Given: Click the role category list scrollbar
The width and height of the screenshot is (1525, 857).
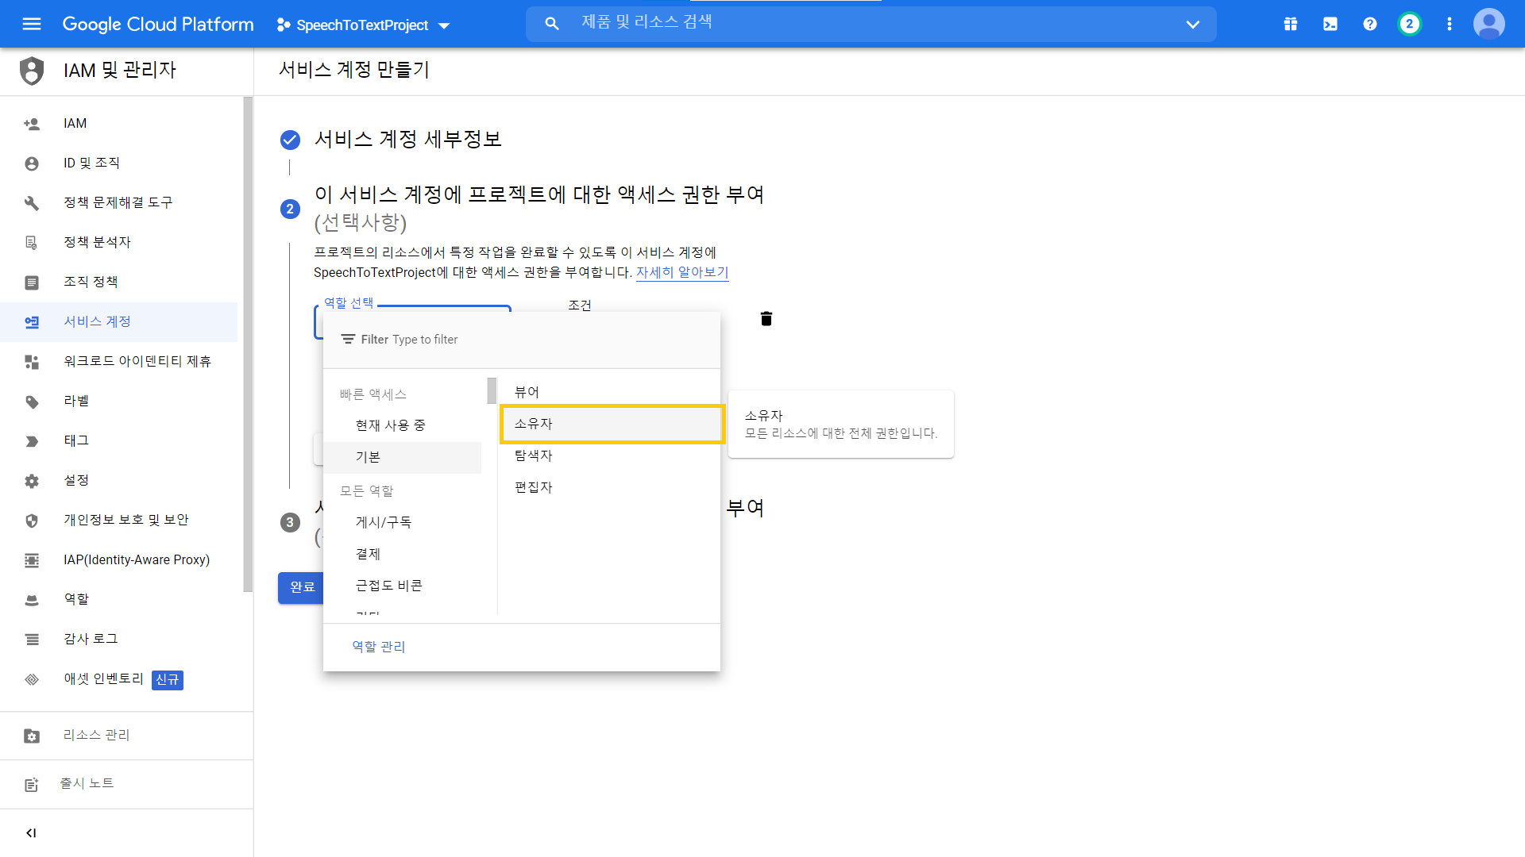Looking at the screenshot, I should pos(492,390).
